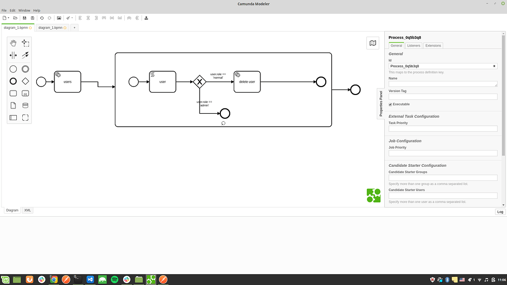
Task: Create a start event from the palette
Action: [13, 69]
